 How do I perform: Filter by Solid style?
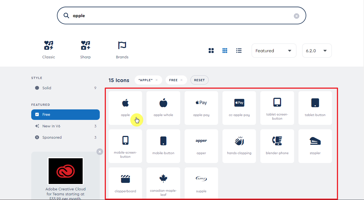[66, 88]
